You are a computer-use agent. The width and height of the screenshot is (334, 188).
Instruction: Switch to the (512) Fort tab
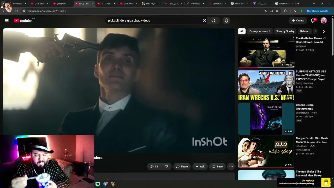point(106,4)
